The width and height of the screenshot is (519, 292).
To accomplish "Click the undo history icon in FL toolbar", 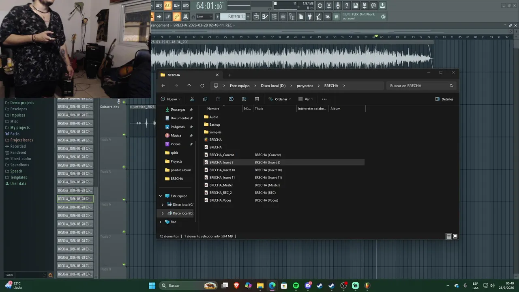I will [320, 6].
